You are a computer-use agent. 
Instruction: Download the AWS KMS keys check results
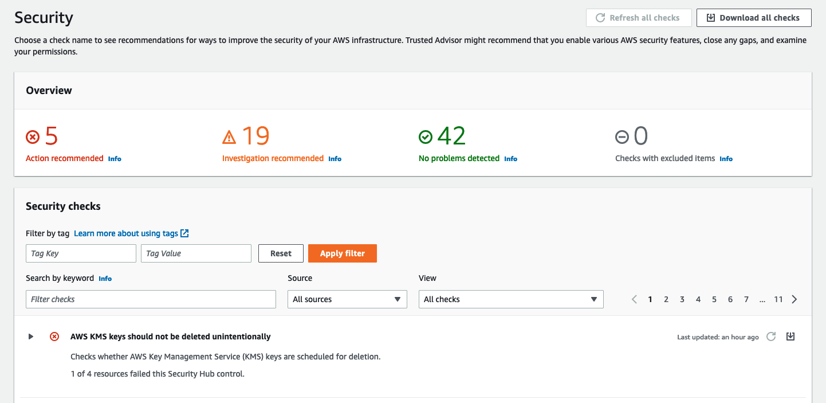click(790, 337)
